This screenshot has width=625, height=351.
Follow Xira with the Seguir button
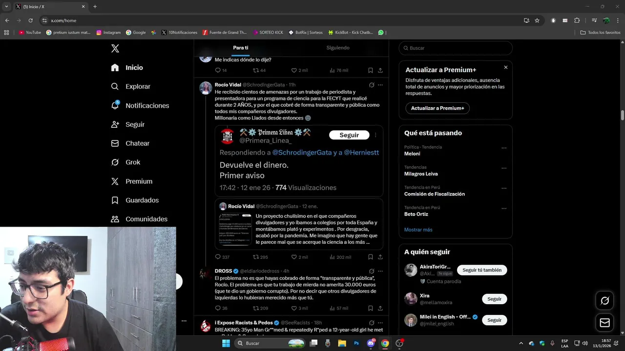coord(494,299)
